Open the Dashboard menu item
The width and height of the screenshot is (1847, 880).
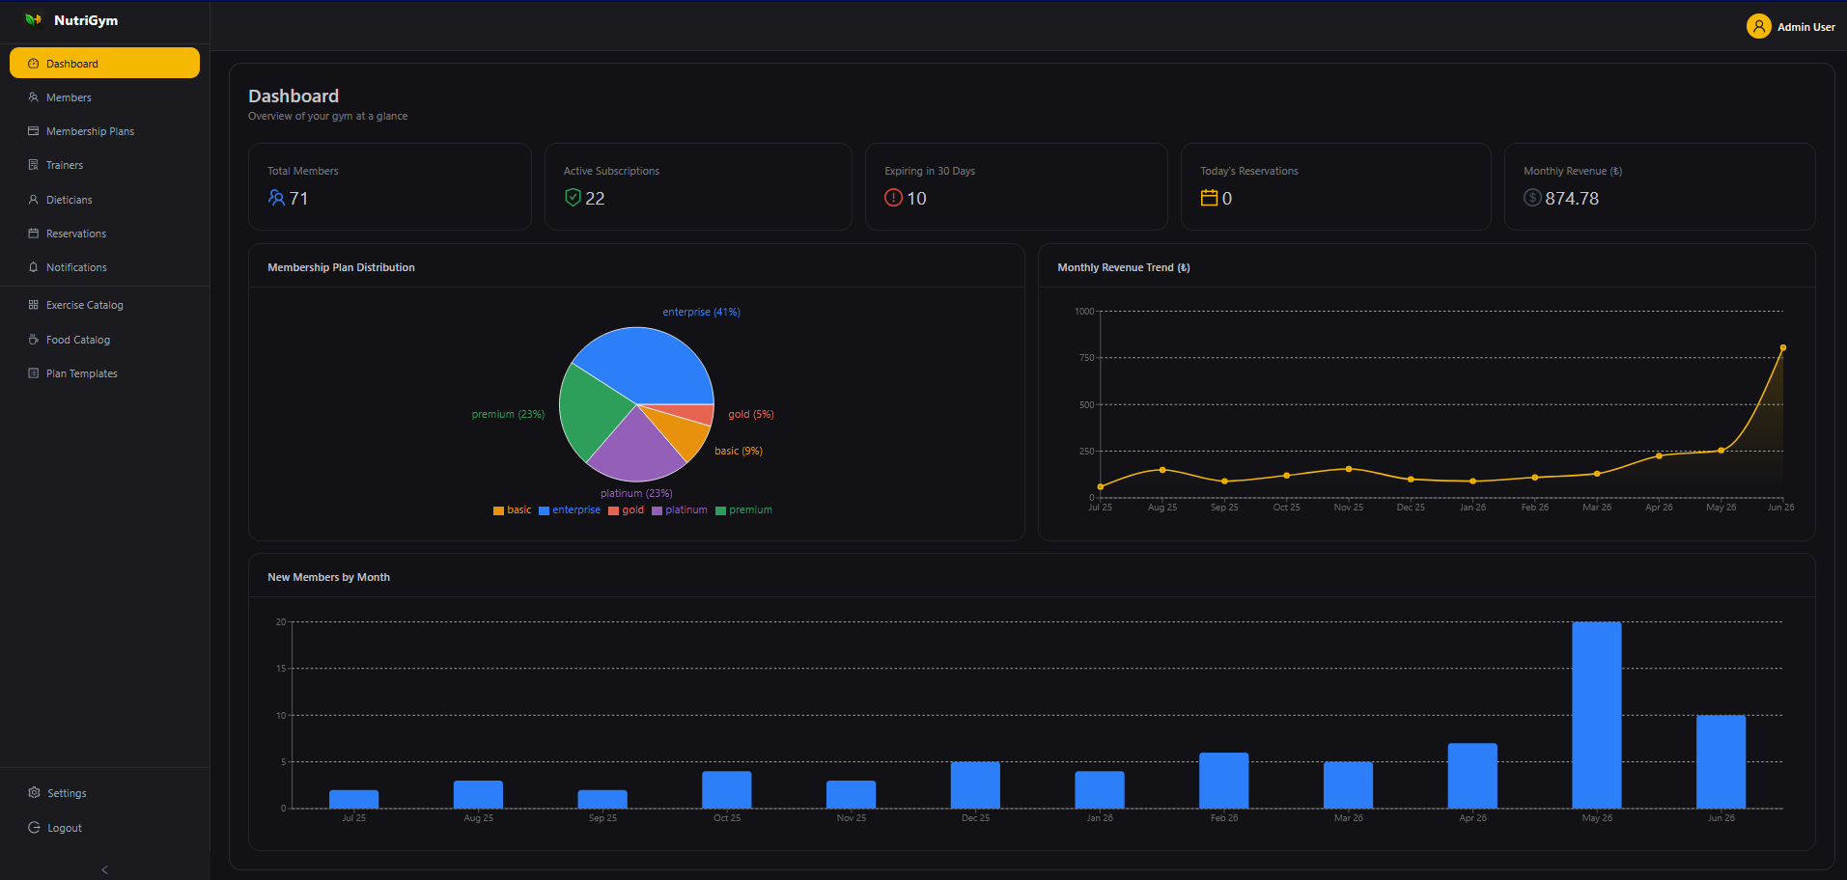coord(104,63)
